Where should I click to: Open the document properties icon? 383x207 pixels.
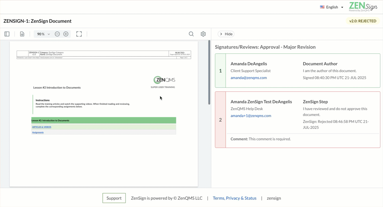point(22,34)
